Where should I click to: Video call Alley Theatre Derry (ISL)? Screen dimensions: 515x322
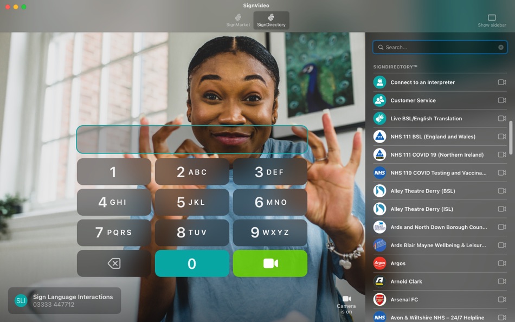point(501,209)
